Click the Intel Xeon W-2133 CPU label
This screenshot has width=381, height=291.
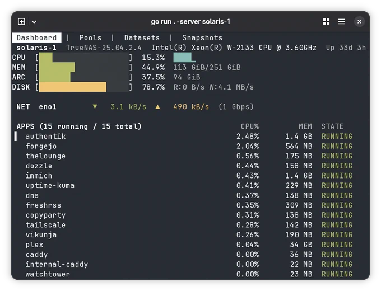[234, 48]
